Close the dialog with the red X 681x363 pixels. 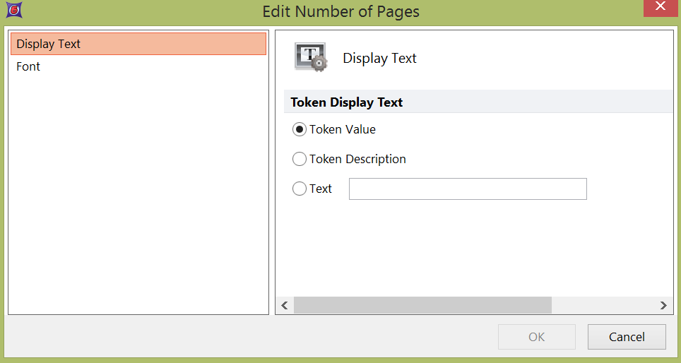[x=660, y=8]
